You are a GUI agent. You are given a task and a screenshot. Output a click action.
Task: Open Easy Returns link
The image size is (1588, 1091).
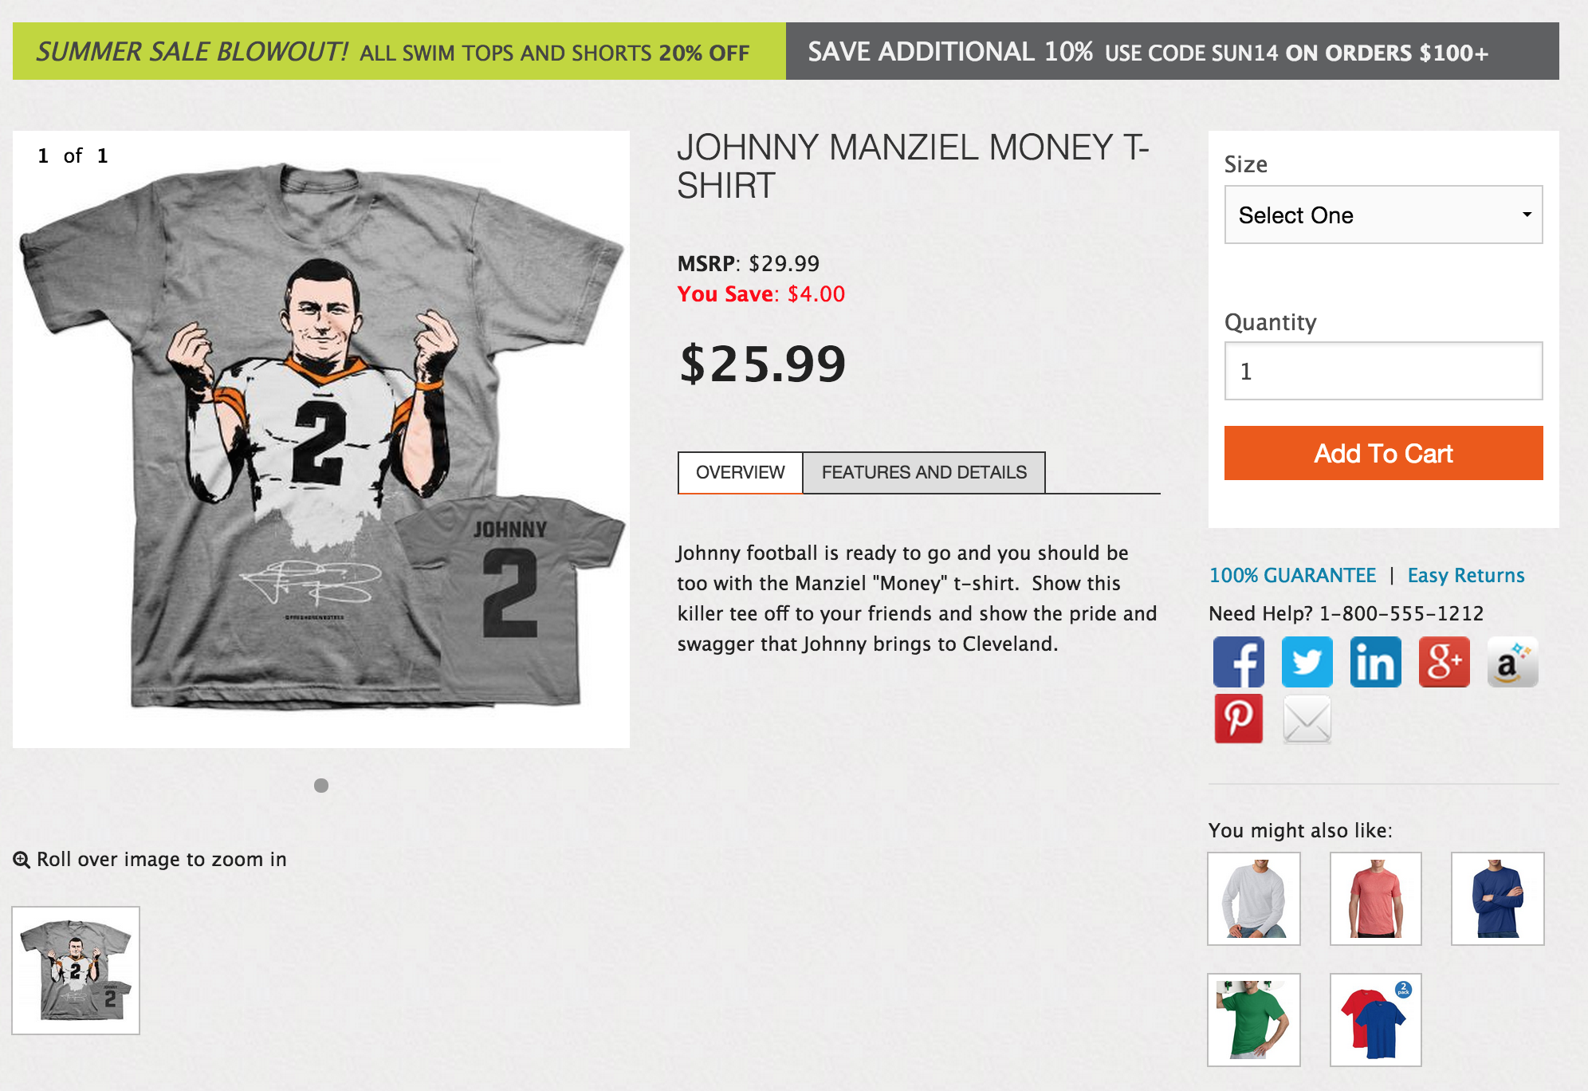pos(1465,575)
